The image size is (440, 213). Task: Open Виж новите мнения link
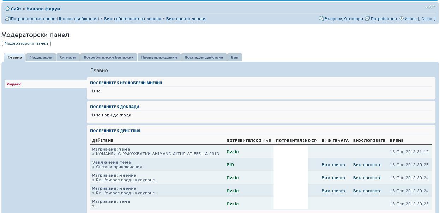[x=186, y=19]
